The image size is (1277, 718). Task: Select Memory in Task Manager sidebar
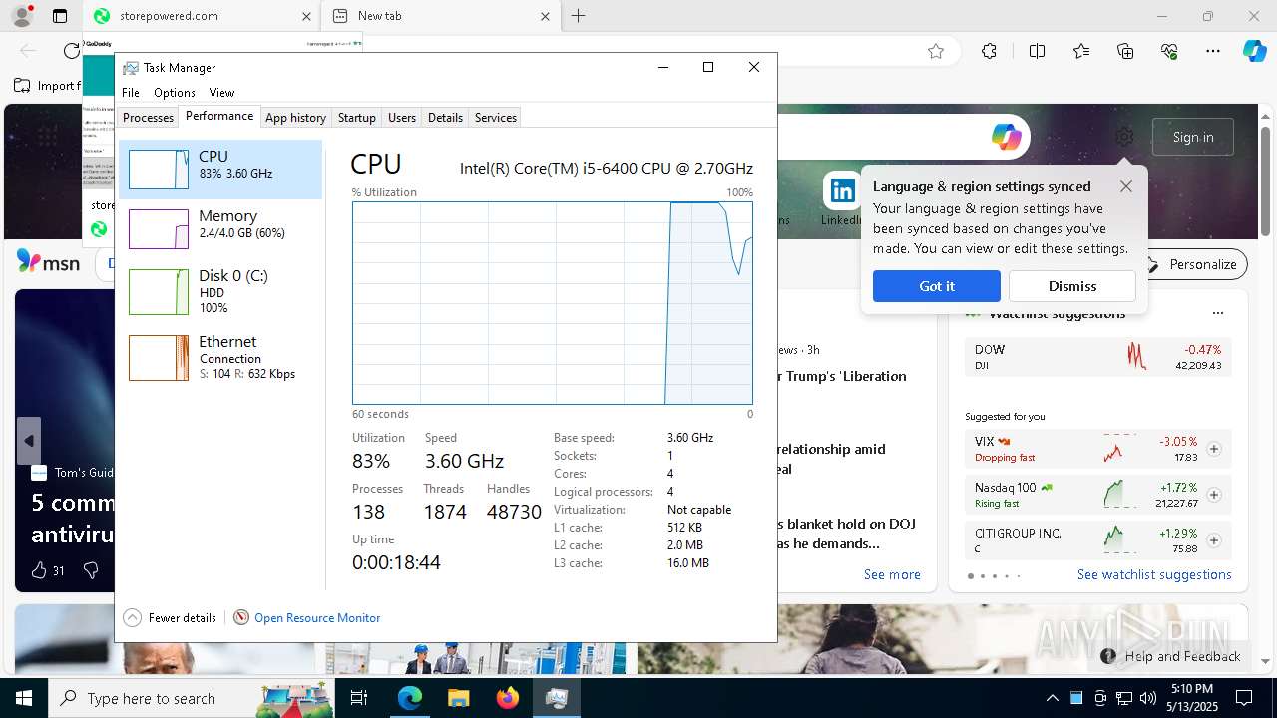pyautogui.click(x=220, y=228)
